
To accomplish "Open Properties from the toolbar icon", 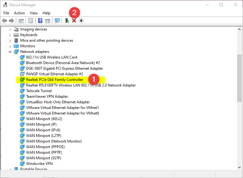I will 31,21.
